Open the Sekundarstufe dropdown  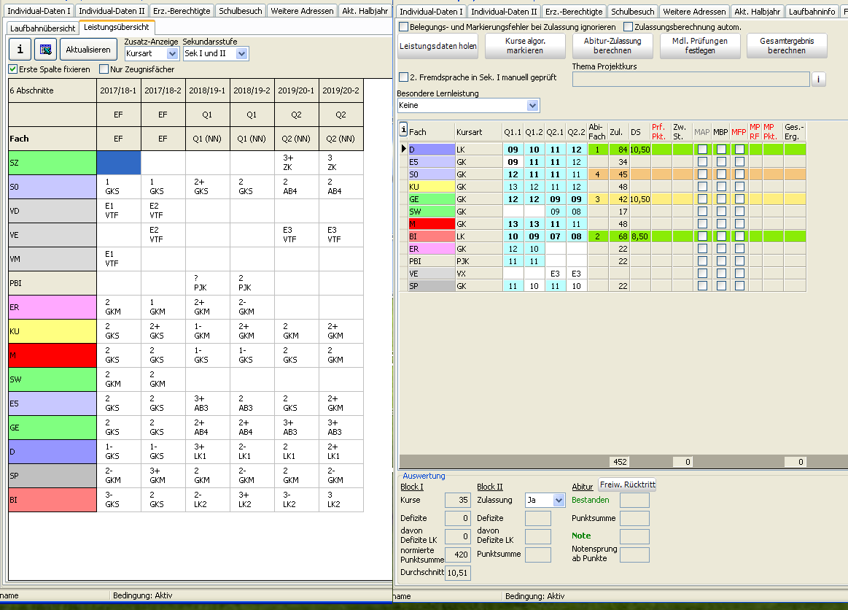pos(242,53)
